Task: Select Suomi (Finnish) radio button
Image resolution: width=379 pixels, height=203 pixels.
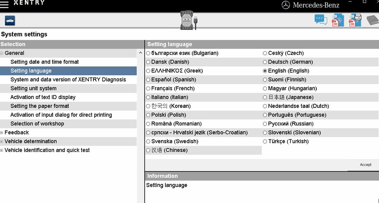Action: tap(265, 80)
